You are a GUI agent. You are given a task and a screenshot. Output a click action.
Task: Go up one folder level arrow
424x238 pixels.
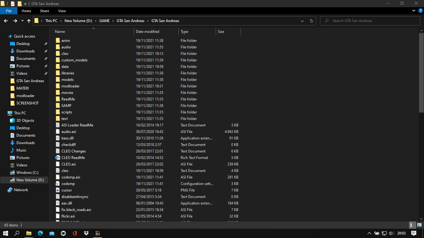(x=29, y=21)
